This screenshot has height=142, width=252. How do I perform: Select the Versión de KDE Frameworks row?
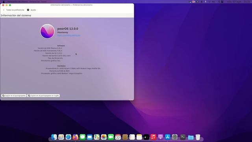pyautogui.click(x=48, y=50)
